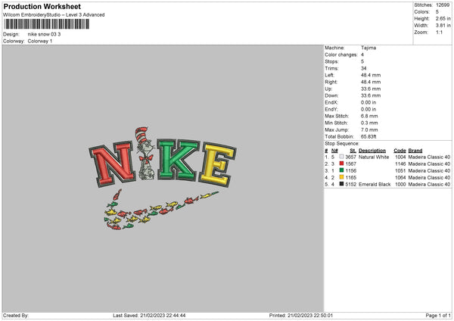Click the Right value '48.4 mm'
Image resolution: width=454 pixels, height=321 pixels.
tap(371, 82)
